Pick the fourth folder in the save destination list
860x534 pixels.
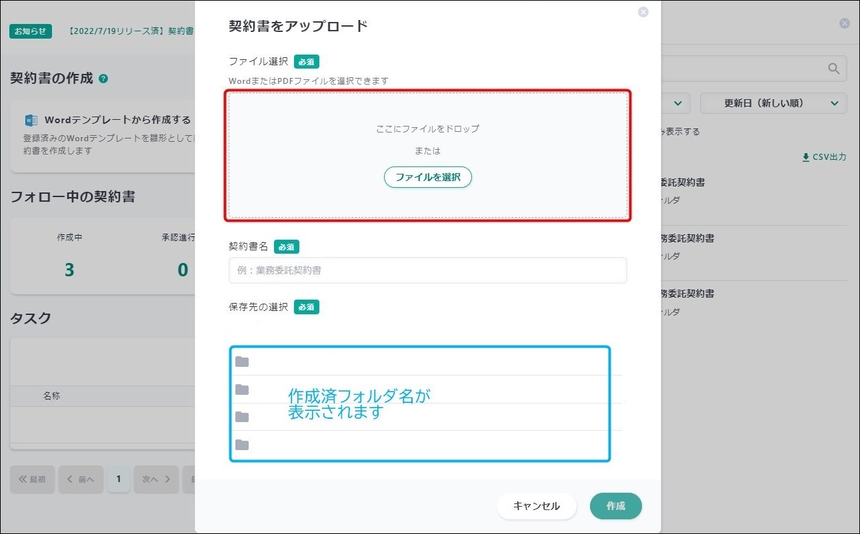242,445
